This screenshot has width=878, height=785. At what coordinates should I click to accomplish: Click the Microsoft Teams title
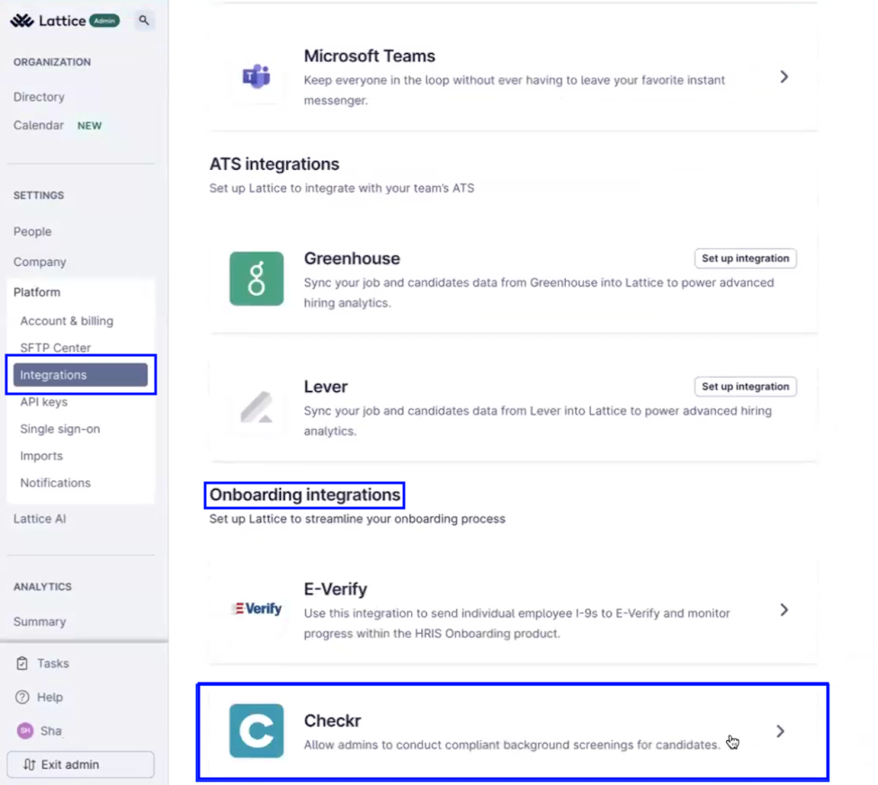click(x=370, y=56)
